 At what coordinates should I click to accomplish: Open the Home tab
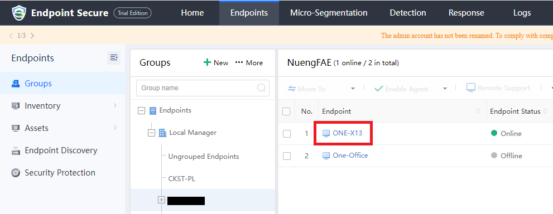(192, 13)
